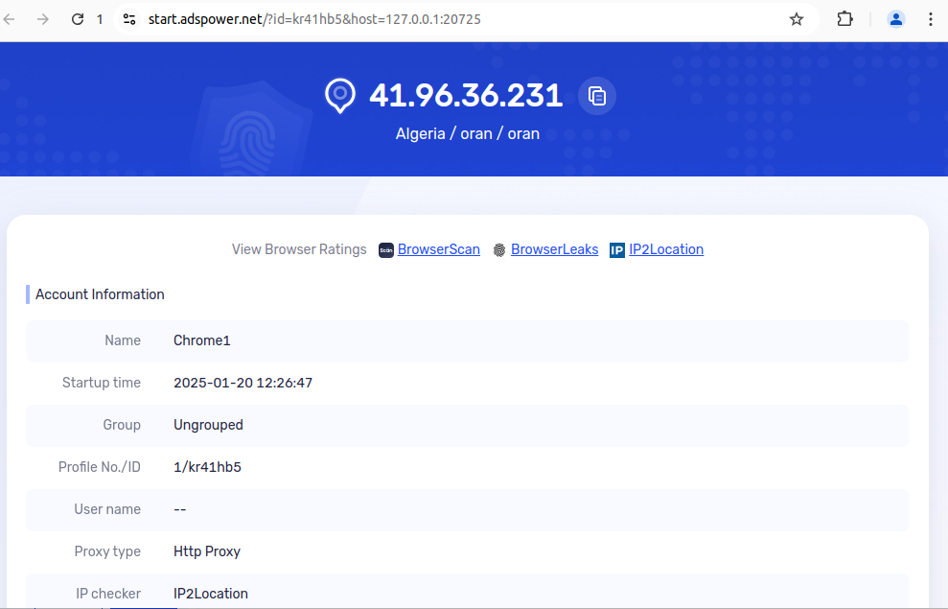Open the BrowserLeaks link
The height and width of the screenshot is (609, 948).
tap(554, 249)
